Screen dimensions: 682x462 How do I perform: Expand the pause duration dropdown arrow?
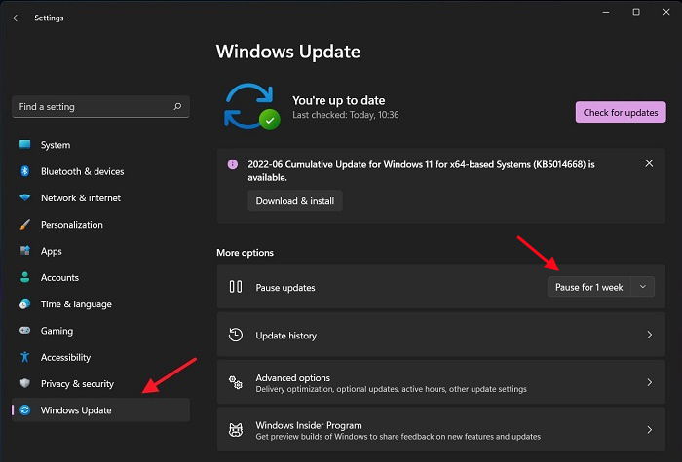(x=643, y=287)
